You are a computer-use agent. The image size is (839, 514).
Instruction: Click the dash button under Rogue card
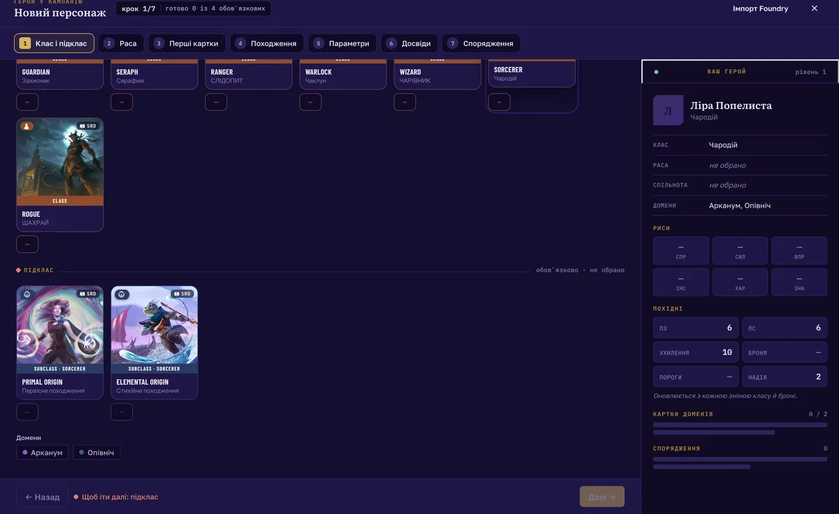click(x=27, y=244)
